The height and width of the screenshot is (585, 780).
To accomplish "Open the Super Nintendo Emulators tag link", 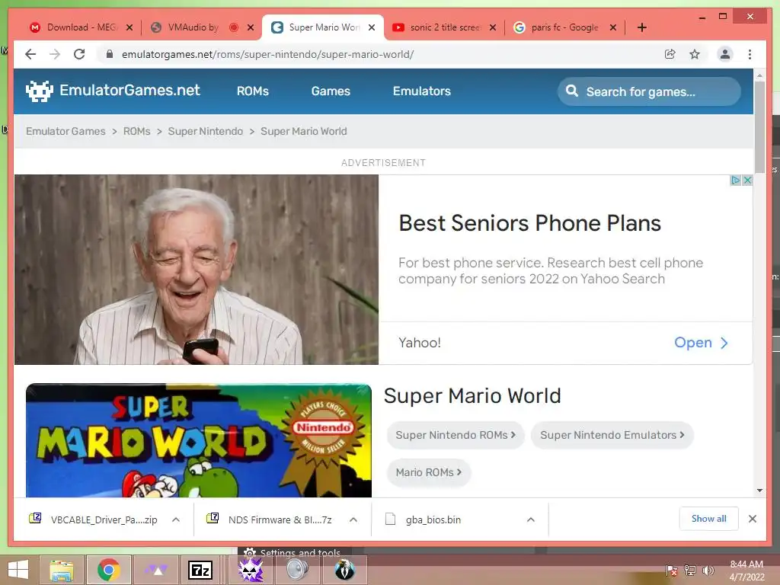I will click(612, 435).
